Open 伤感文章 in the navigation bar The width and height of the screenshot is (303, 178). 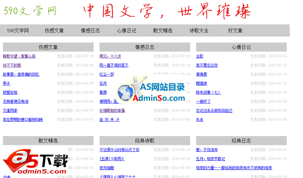point(54,30)
